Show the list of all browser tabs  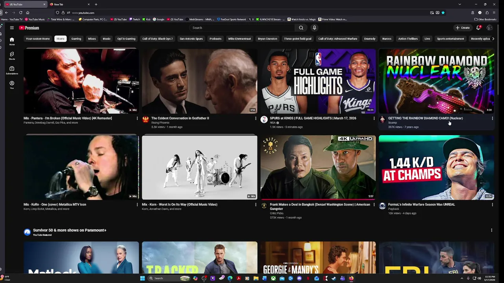(x=460, y=4)
